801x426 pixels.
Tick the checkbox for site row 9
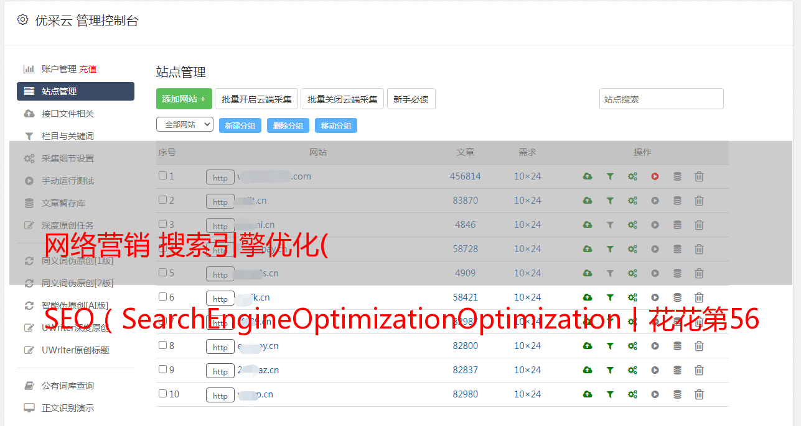(x=162, y=369)
